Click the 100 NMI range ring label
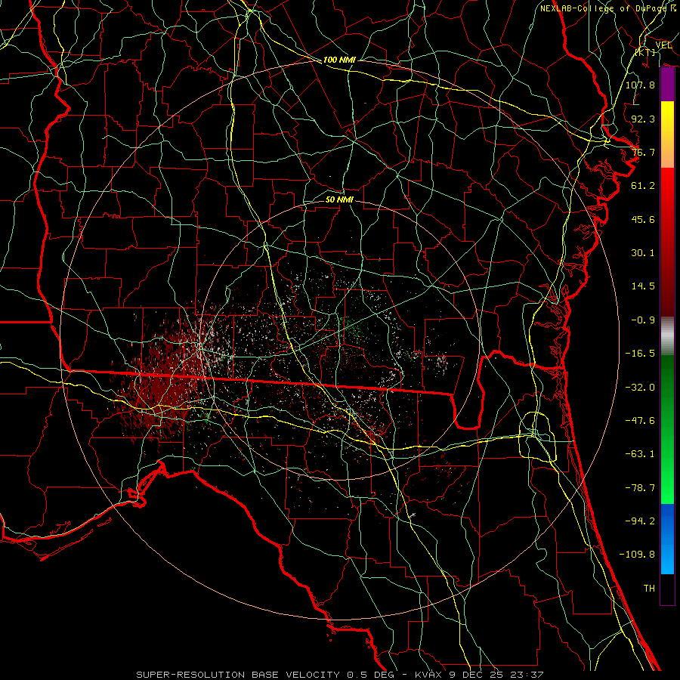Screen dimensions: 680x680 339,60
